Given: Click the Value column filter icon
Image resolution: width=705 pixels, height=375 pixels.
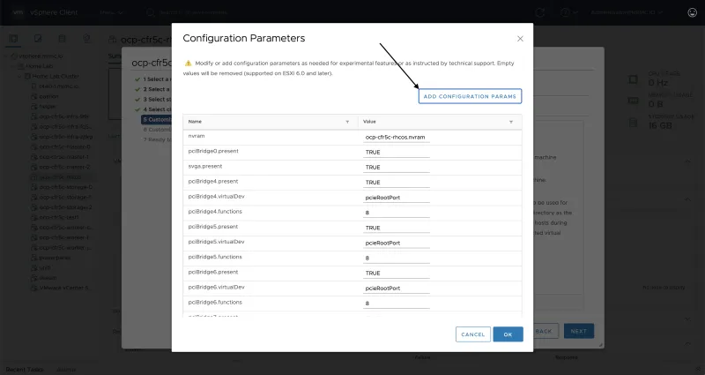Looking at the screenshot, I should (x=511, y=122).
